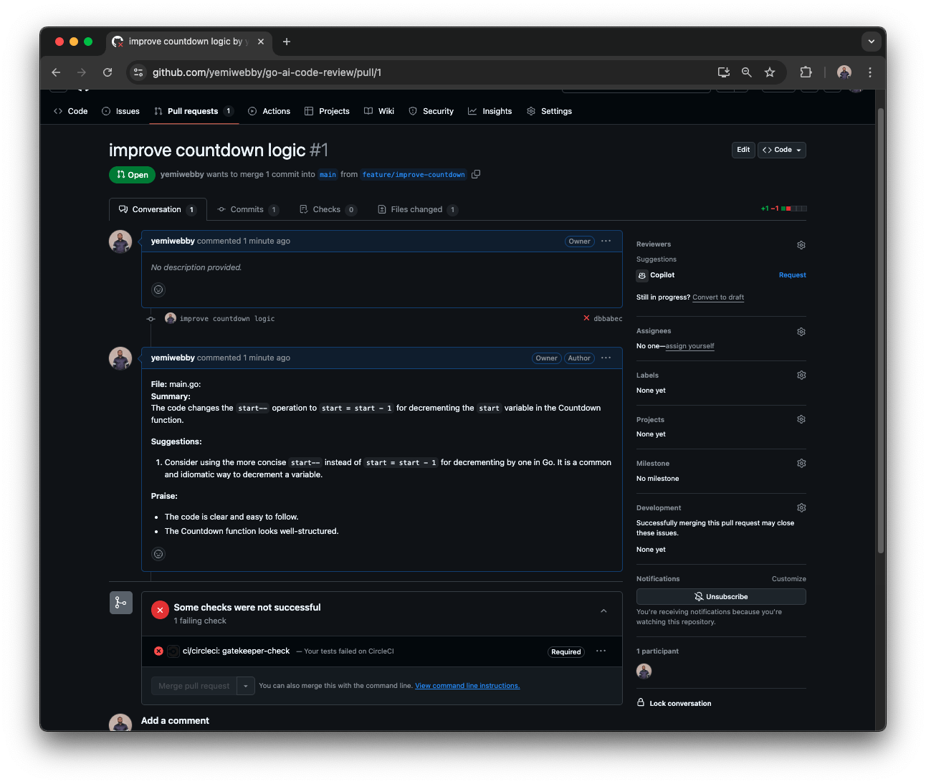Open the merge options dropdown arrow
This screenshot has height=784, width=926.
[x=245, y=686]
